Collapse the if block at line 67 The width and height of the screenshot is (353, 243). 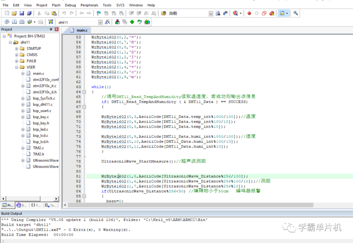point(84,107)
